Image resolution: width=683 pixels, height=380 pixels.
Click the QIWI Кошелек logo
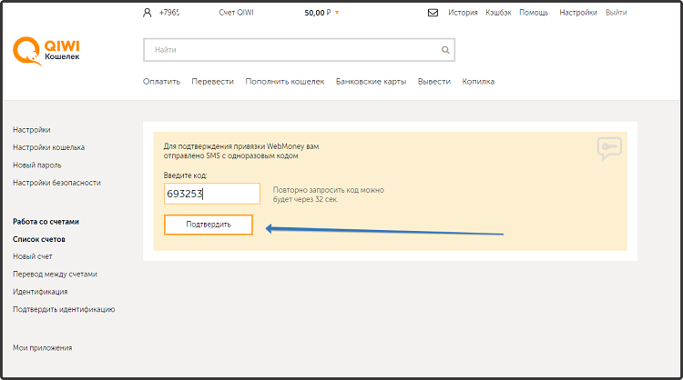coord(46,51)
